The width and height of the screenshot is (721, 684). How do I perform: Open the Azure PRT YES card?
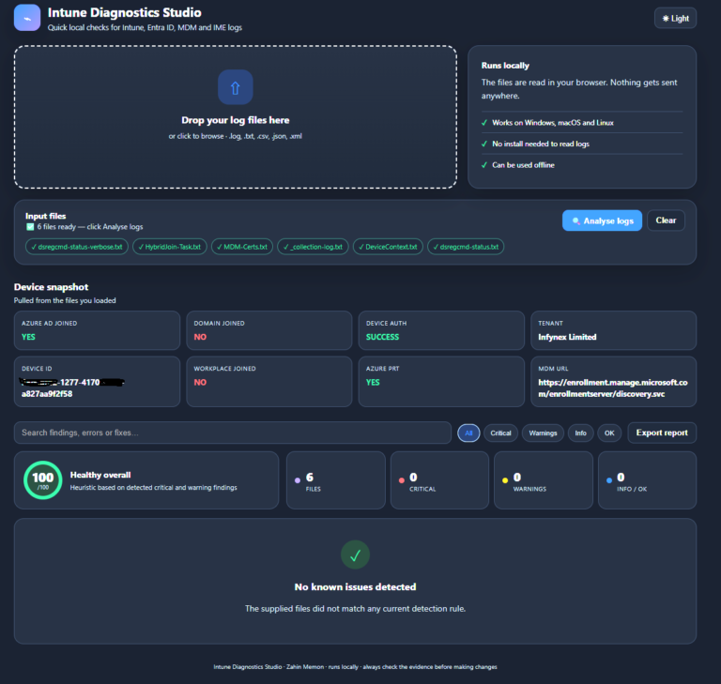pyautogui.click(x=441, y=382)
